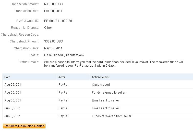Click the Feb 10, 2011 transaction date
193x134 pixels.
pyautogui.click(x=53, y=11)
